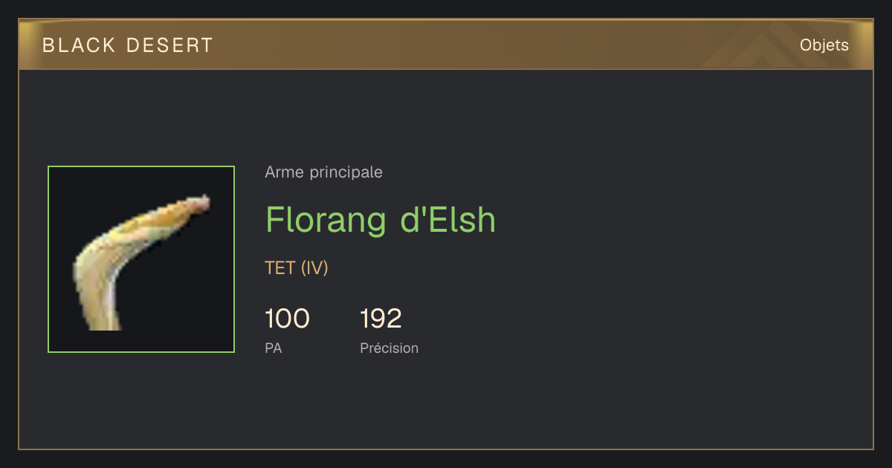Screen dimensions: 892x468
Task: Select the Précision stat label
Action: (x=390, y=348)
